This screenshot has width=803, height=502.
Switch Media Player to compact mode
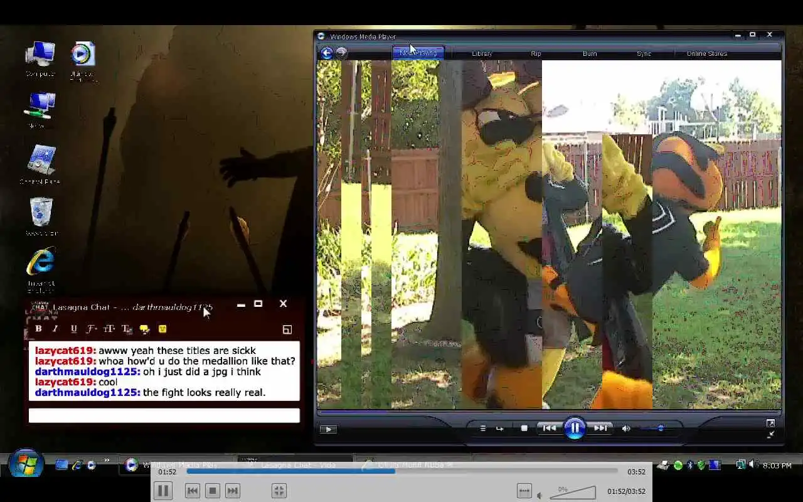pyautogui.click(x=771, y=434)
